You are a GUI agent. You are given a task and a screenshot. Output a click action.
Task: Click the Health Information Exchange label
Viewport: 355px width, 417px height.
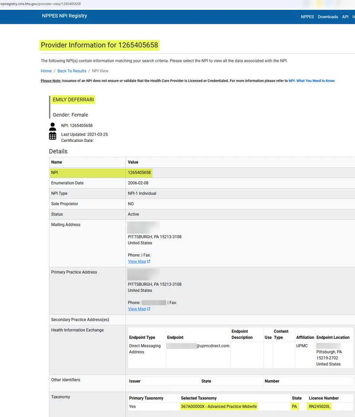coord(78,330)
